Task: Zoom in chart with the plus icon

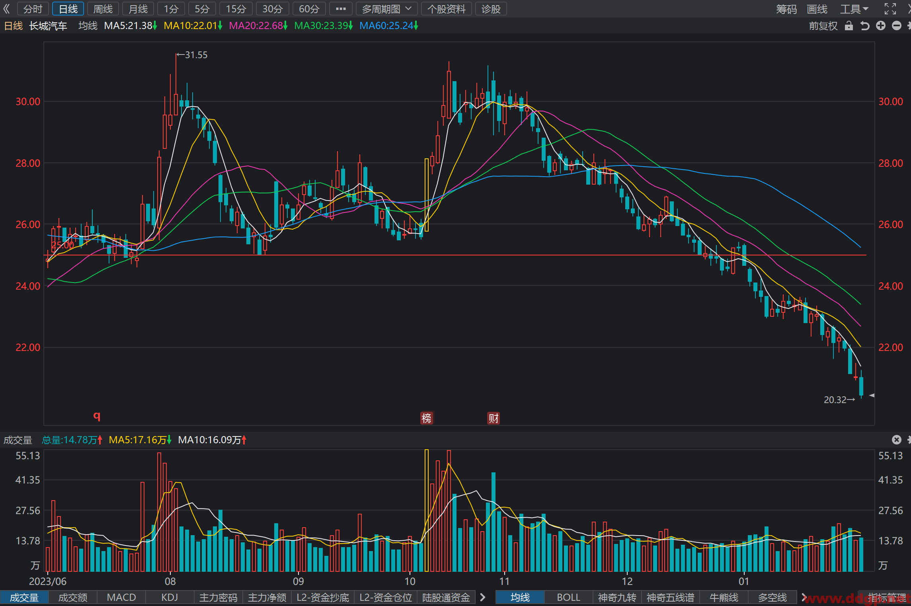Action: point(881,26)
